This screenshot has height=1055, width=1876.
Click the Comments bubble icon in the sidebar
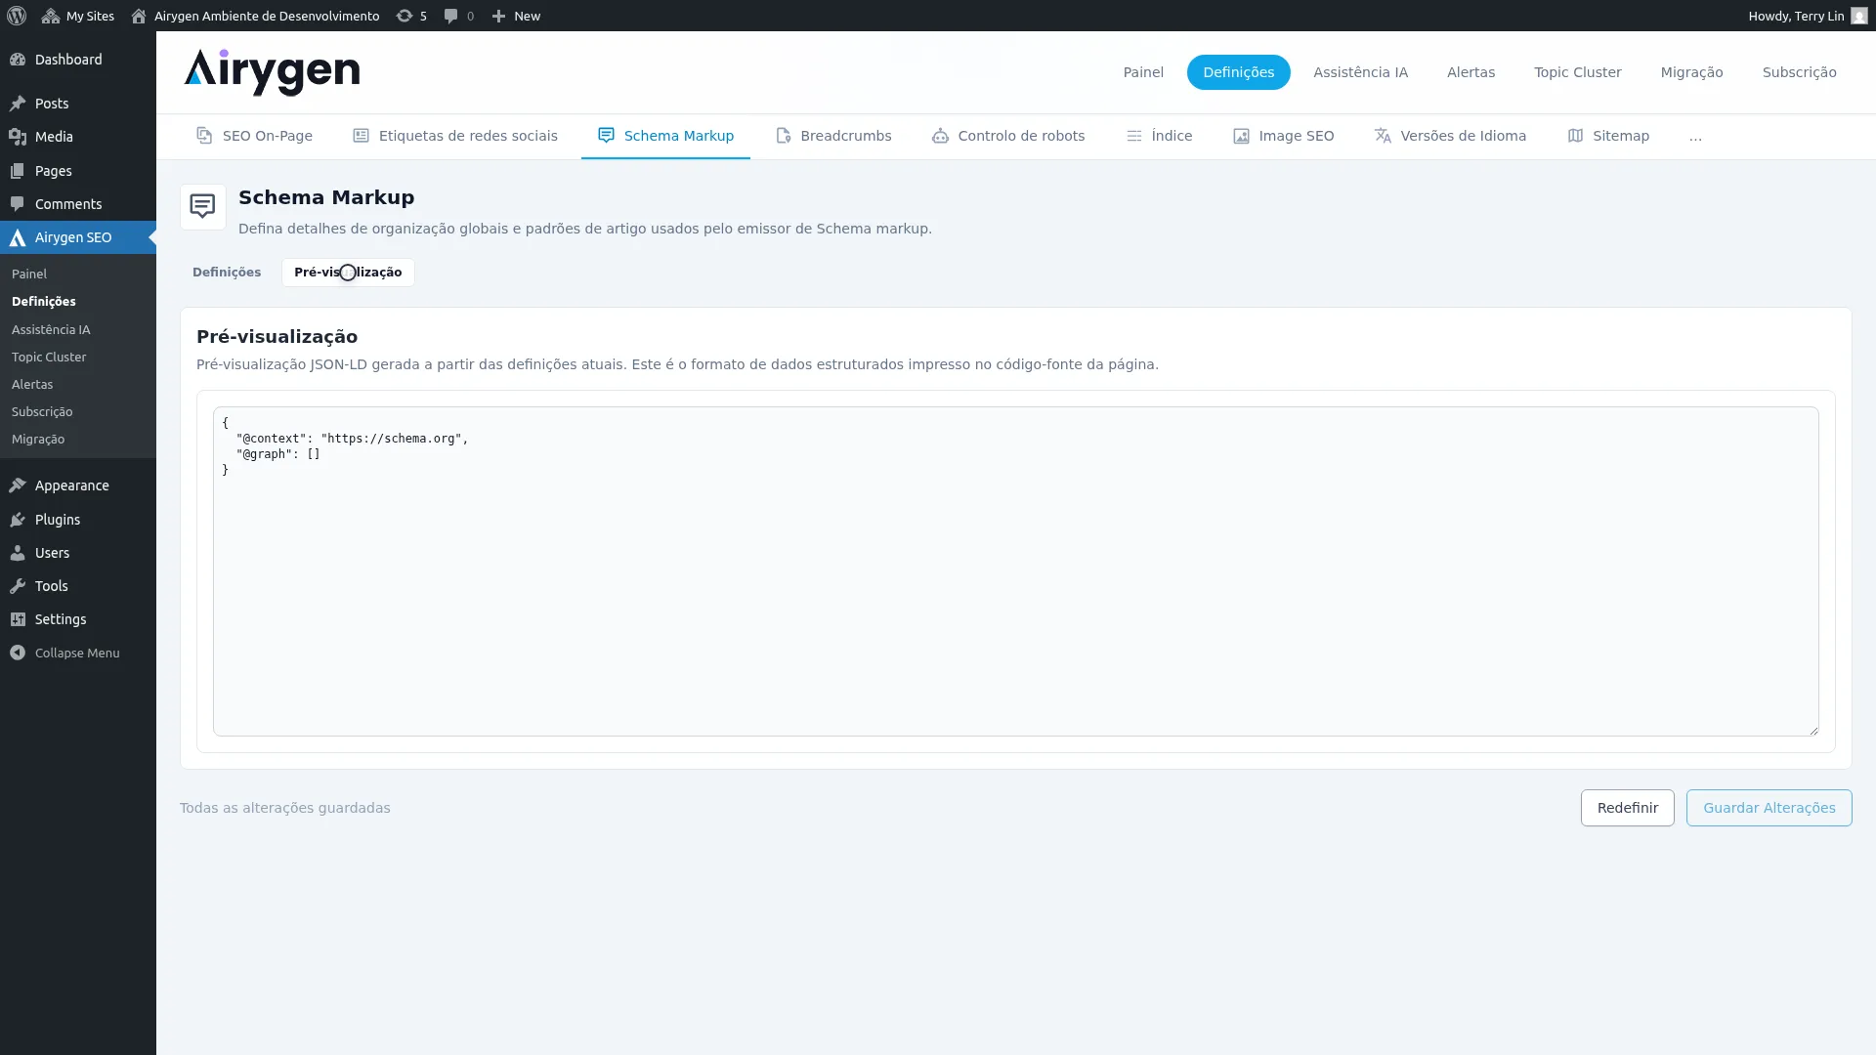pyautogui.click(x=18, y=204)
